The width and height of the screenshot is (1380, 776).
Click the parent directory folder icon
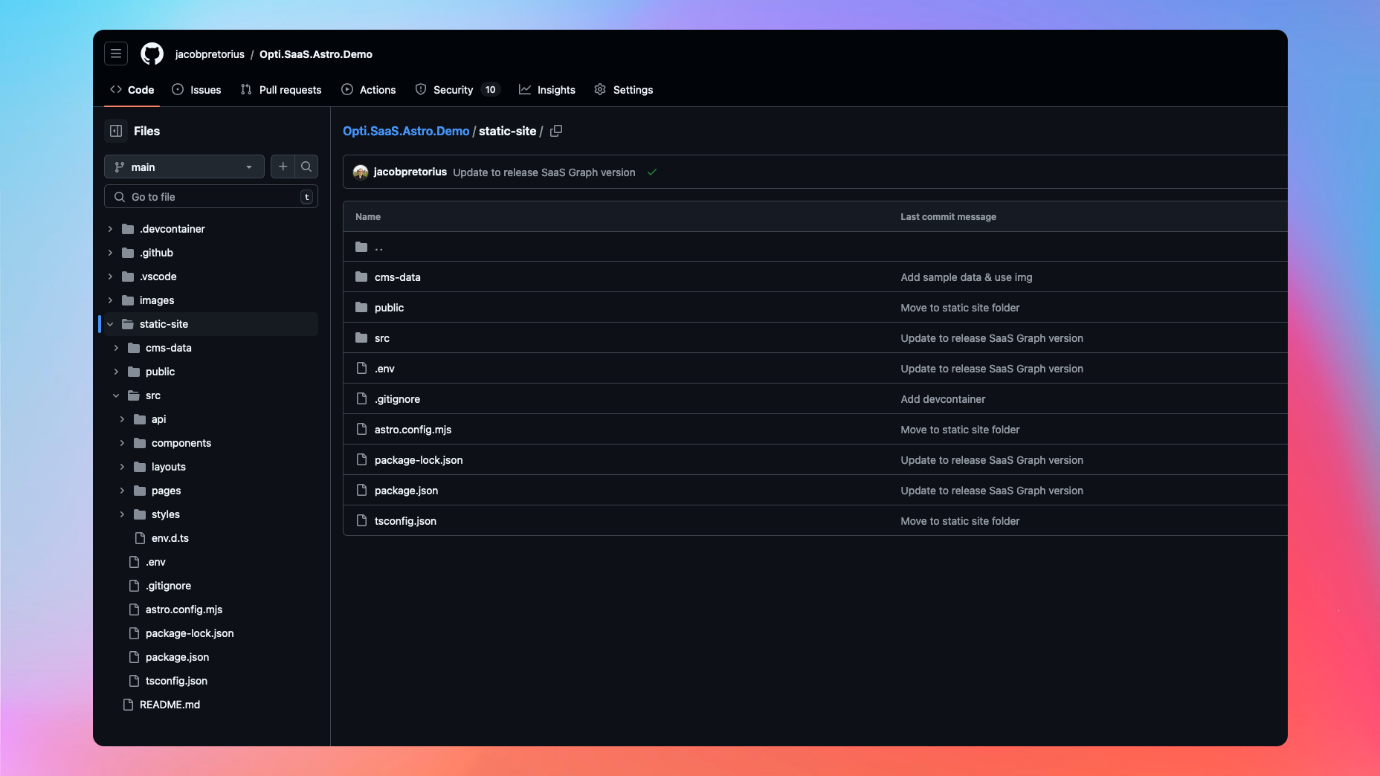[x=361, y=247]
